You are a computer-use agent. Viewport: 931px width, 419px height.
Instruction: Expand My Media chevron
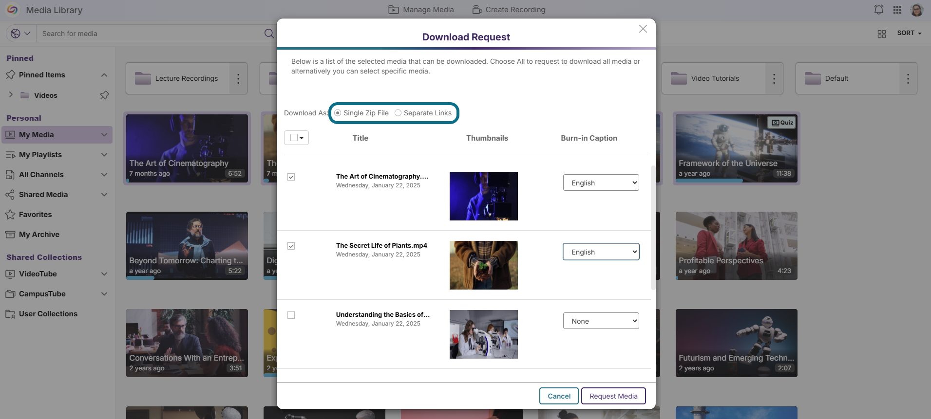104,135
